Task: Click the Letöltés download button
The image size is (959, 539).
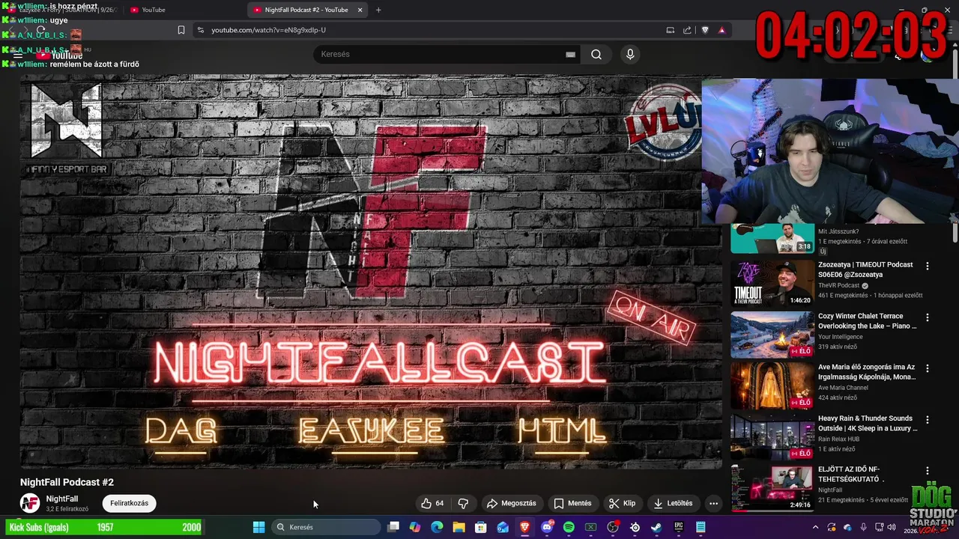Action: (x=673, y=503)
